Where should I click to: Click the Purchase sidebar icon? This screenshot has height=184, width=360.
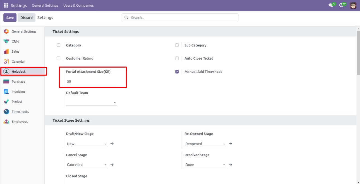pos(6,82)
